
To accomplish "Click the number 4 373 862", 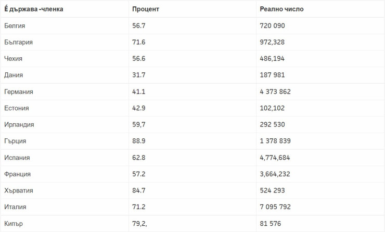I will click(275, 92).
